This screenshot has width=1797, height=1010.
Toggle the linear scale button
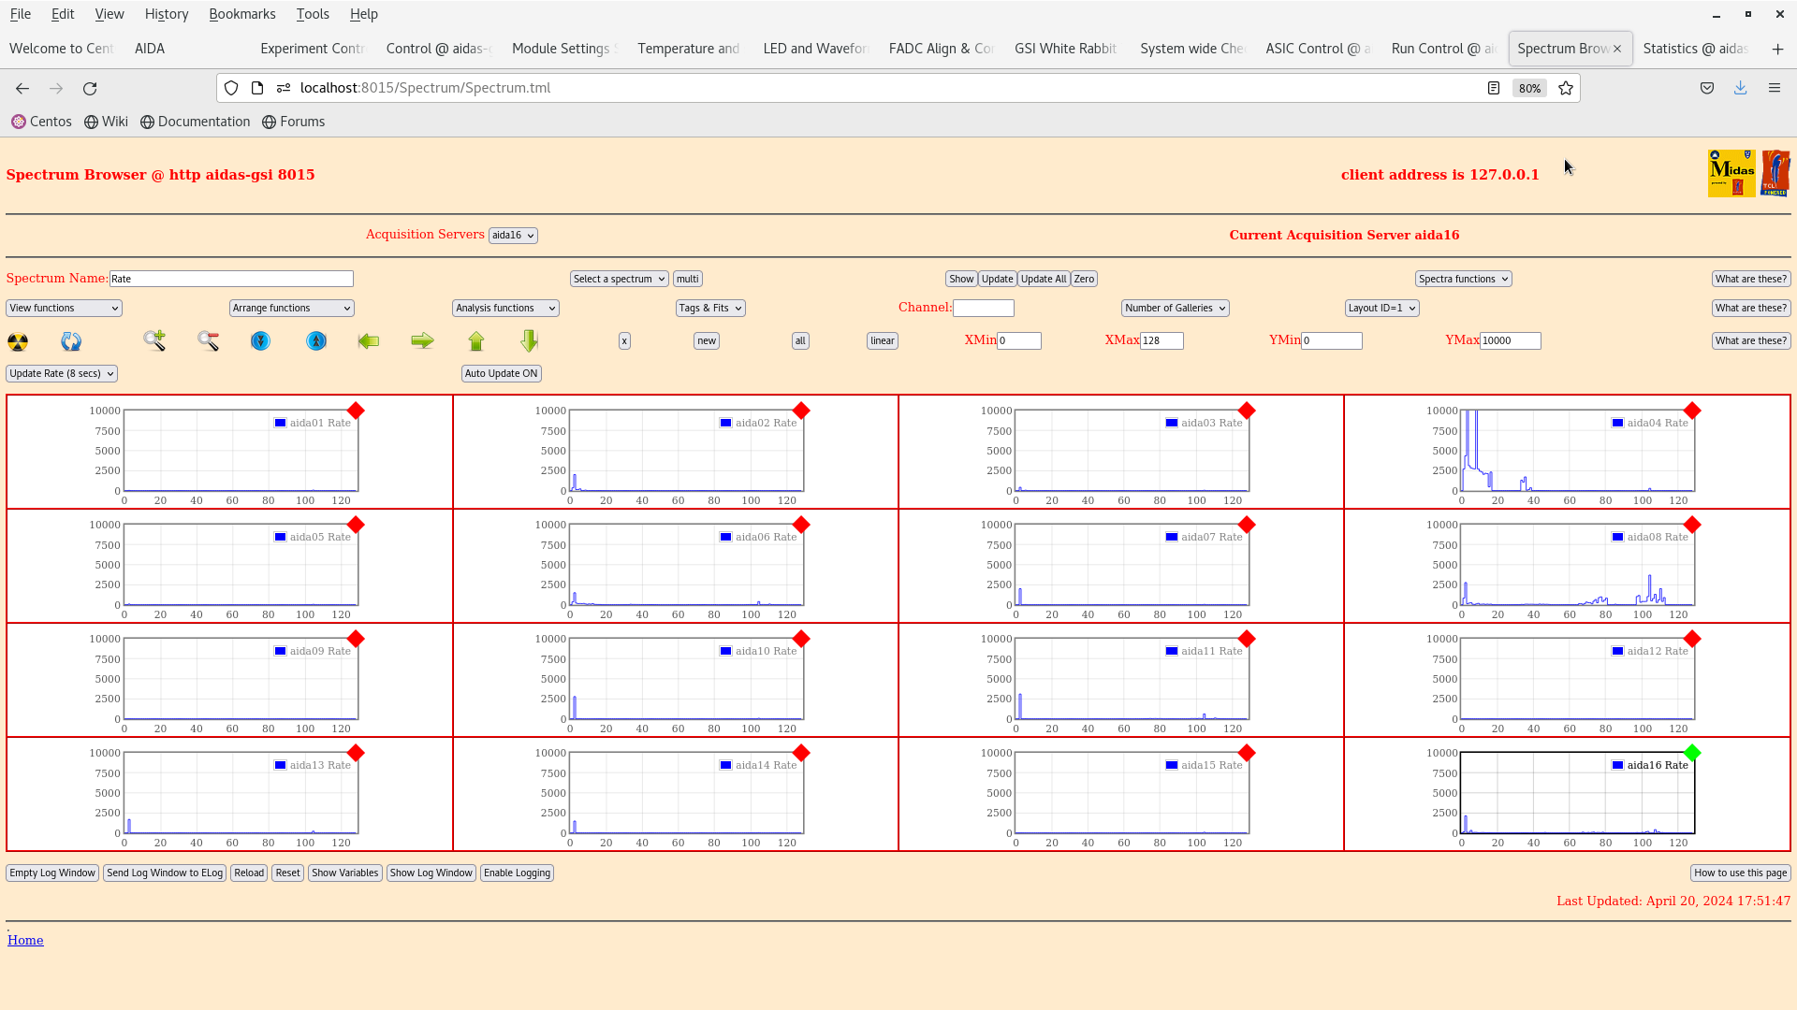[x=882, y=341]
